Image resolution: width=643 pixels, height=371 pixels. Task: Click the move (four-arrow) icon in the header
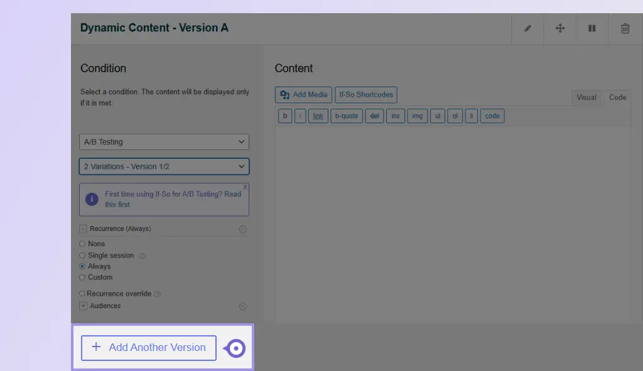(x=559, y=28)
